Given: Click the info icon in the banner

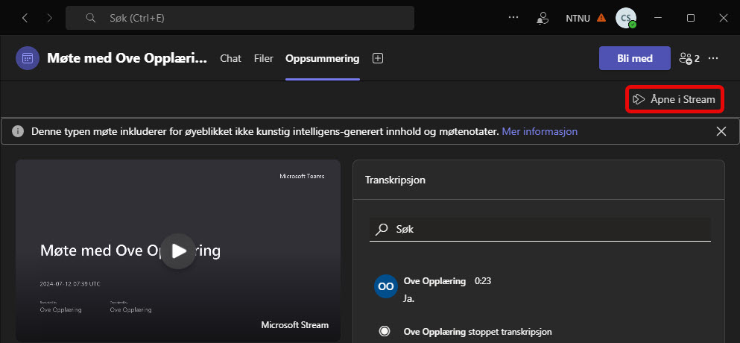Looking at the screenshot, I should (18, 131).
